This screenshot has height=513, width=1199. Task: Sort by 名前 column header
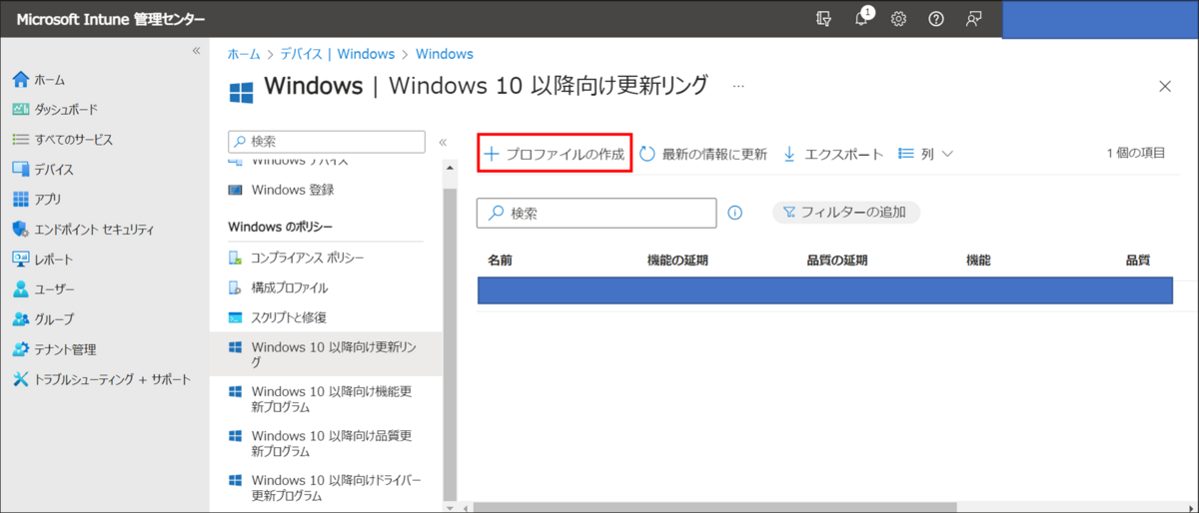pyautogui.click(x=500, y=260)
